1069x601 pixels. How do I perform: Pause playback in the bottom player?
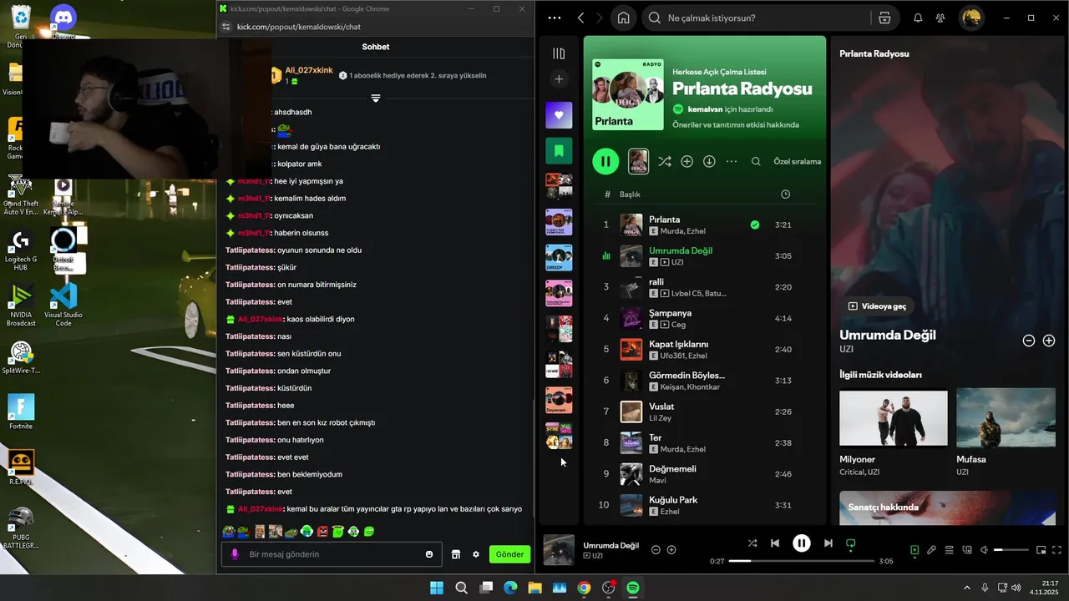(x=801, y=543)
